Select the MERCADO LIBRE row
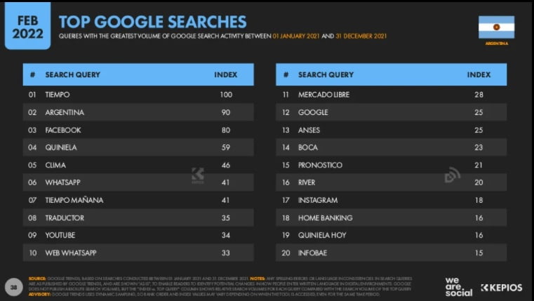Image resolution: width=534 pixels, height=301 pixels. pyautogui.click(x=392, y=95)
